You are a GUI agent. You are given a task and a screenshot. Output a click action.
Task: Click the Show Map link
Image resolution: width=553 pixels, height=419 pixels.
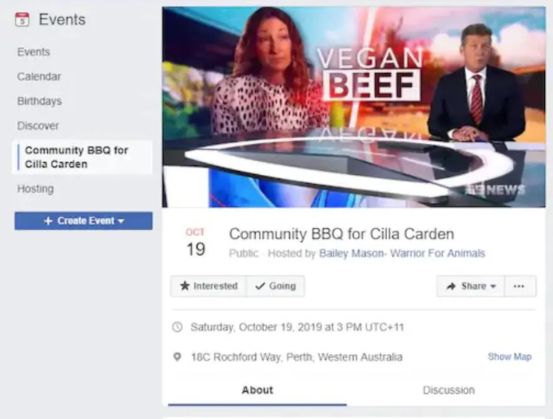tap(509, 357)
